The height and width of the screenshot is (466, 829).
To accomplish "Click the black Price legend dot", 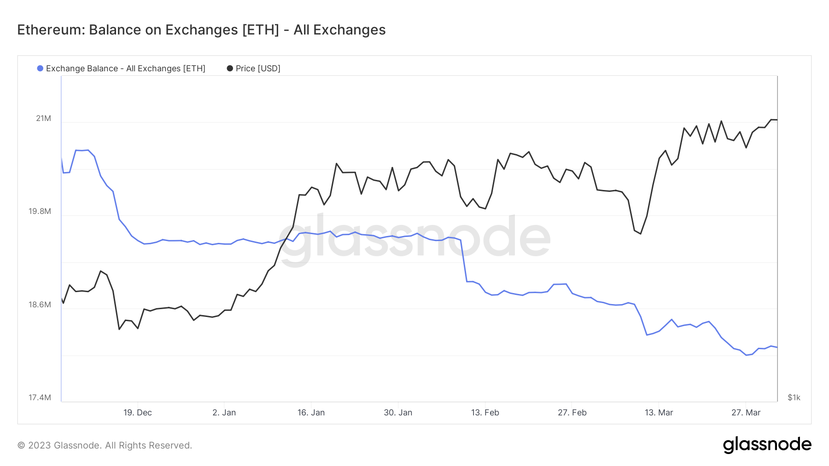I will 230,69.
